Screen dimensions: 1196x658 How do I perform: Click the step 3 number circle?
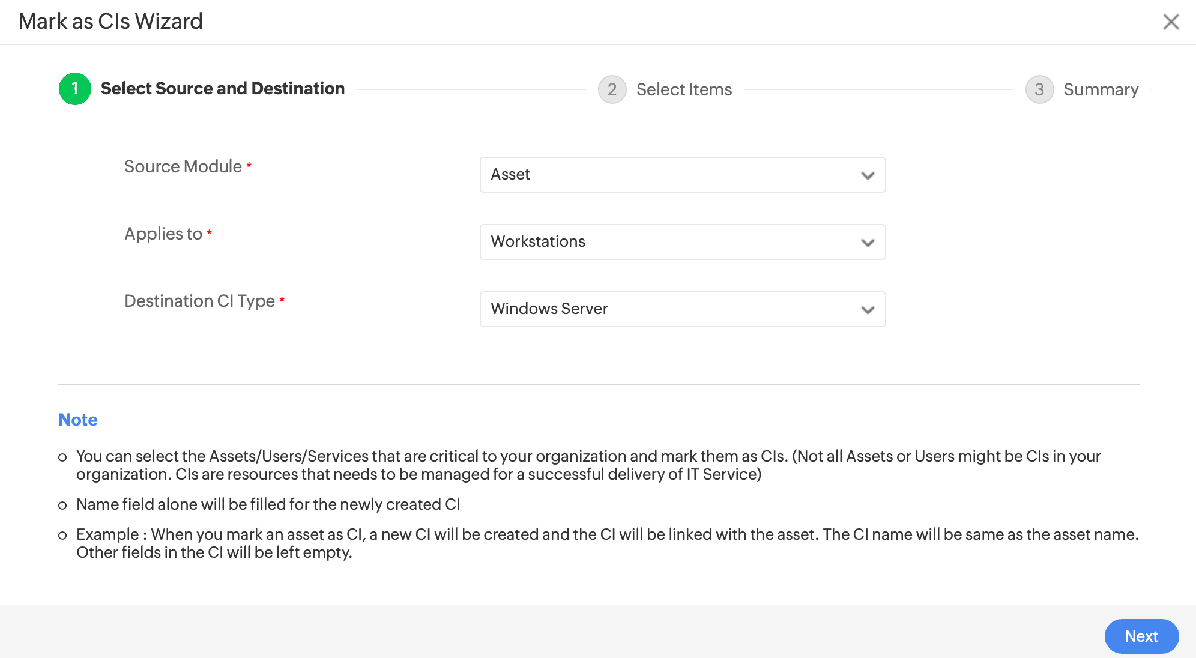tap(1039, 89)
